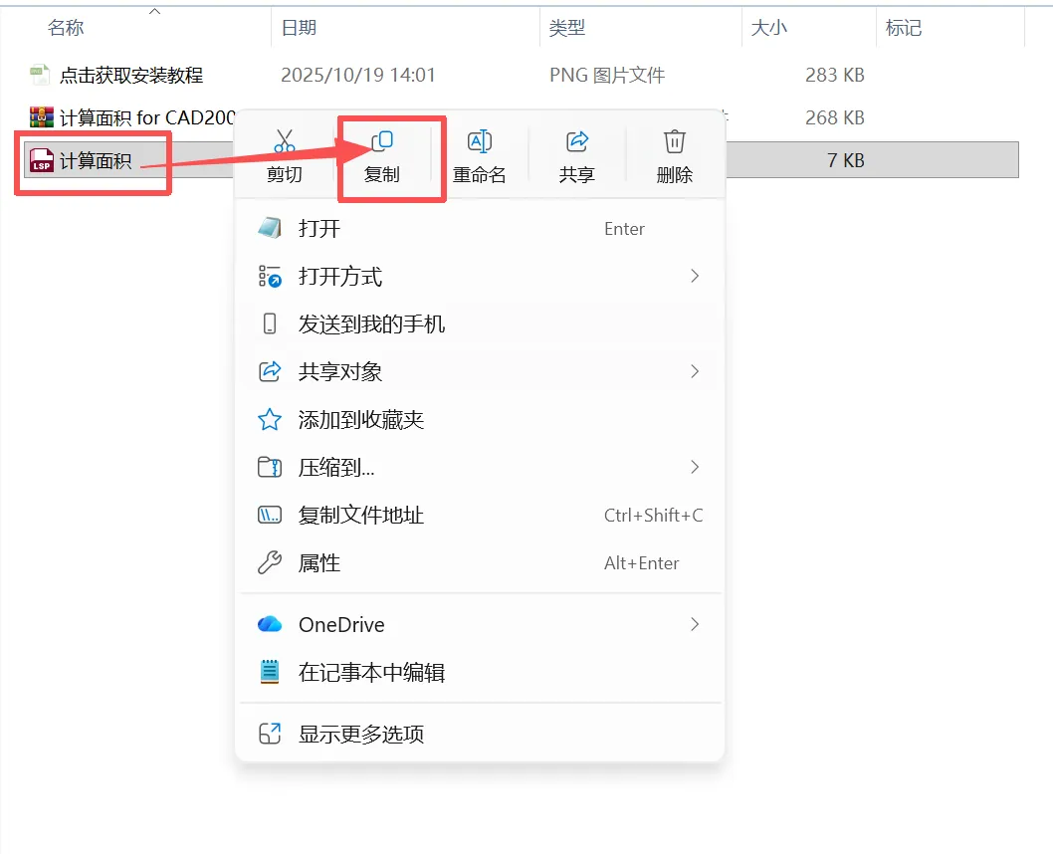
Task: Expand the 压缩到... submenu chevron
Action: 695,467
